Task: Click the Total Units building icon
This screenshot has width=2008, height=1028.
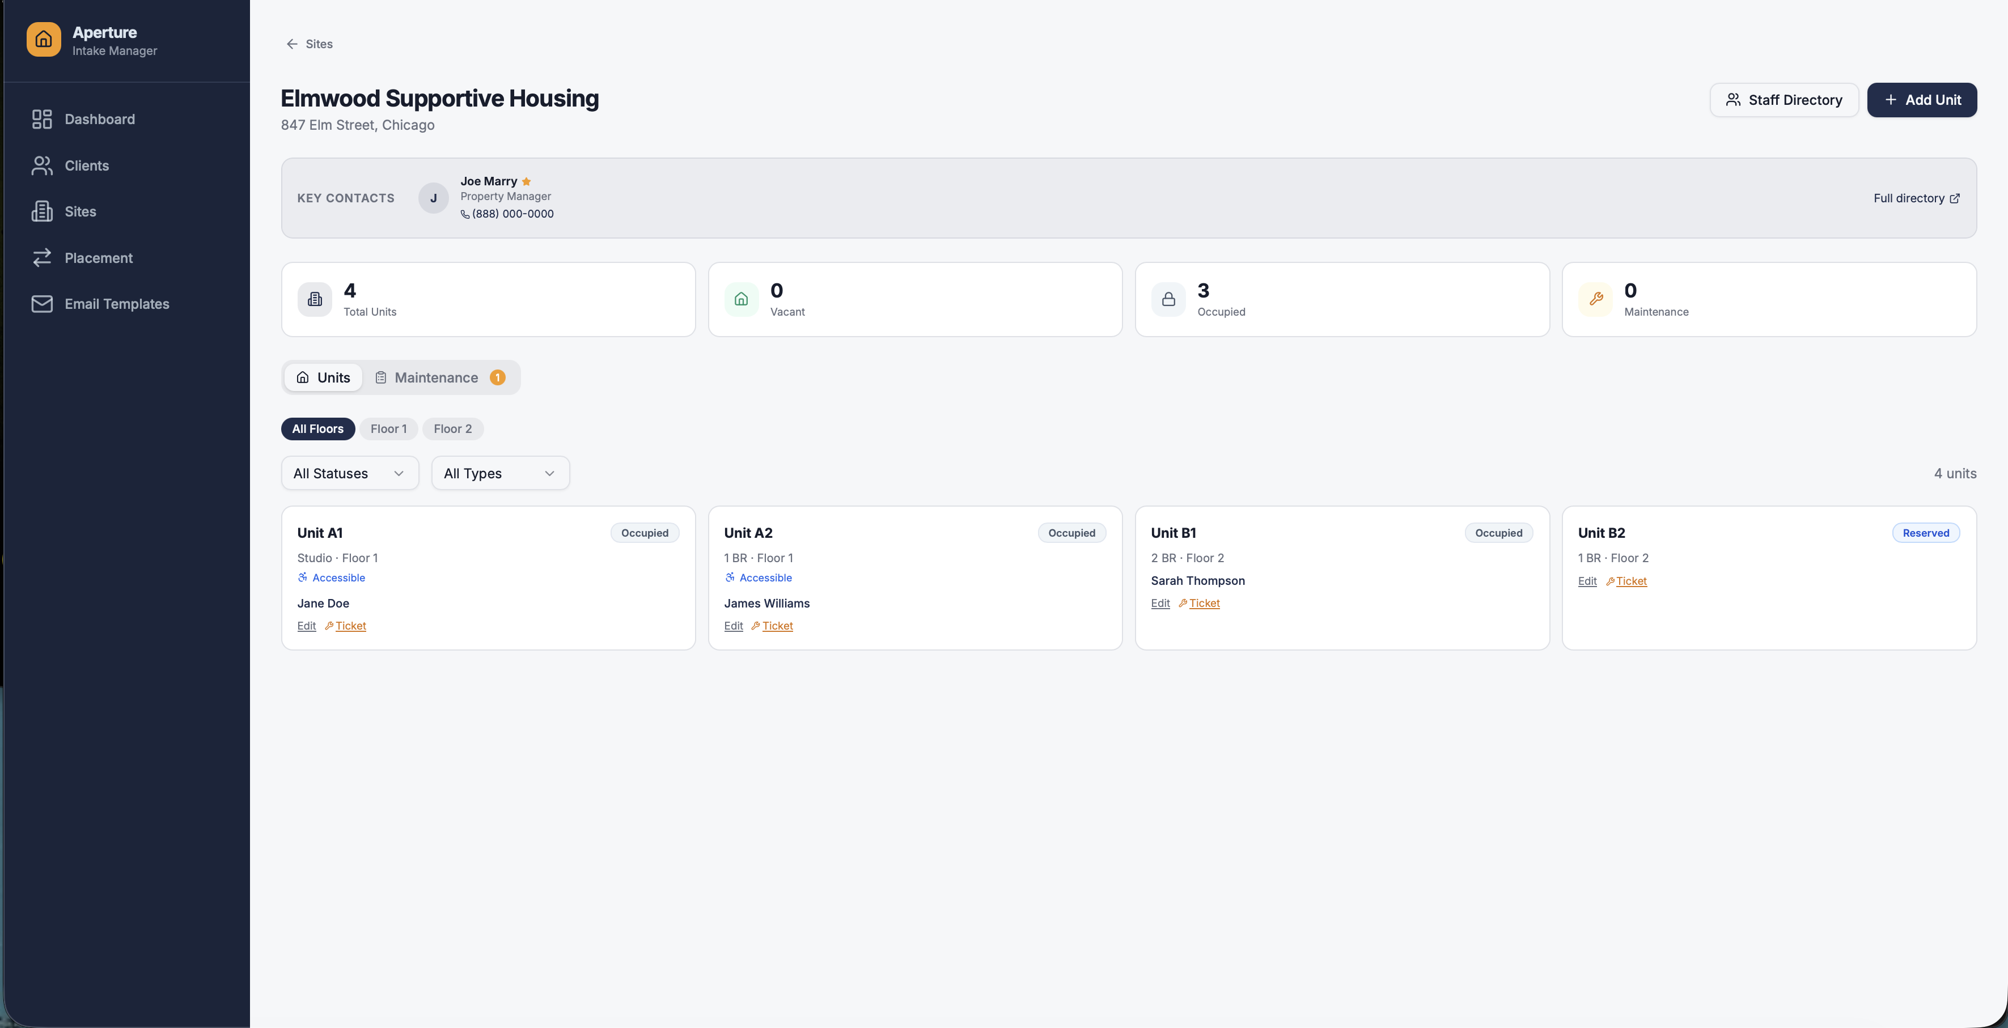Action: [315, 299]
